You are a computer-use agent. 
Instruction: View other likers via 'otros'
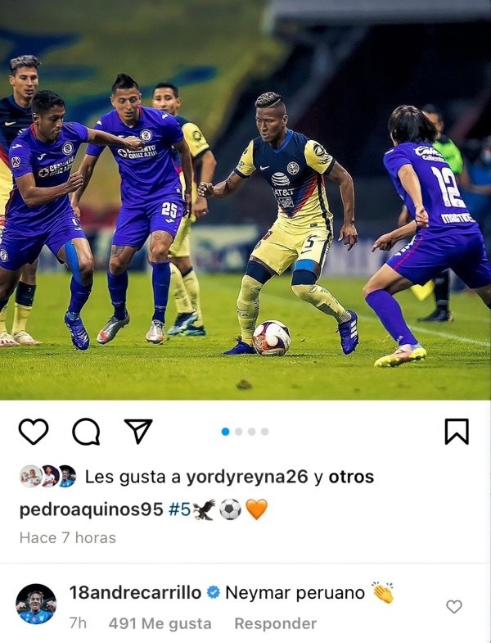pyautogui.click(x=351, y=477)
